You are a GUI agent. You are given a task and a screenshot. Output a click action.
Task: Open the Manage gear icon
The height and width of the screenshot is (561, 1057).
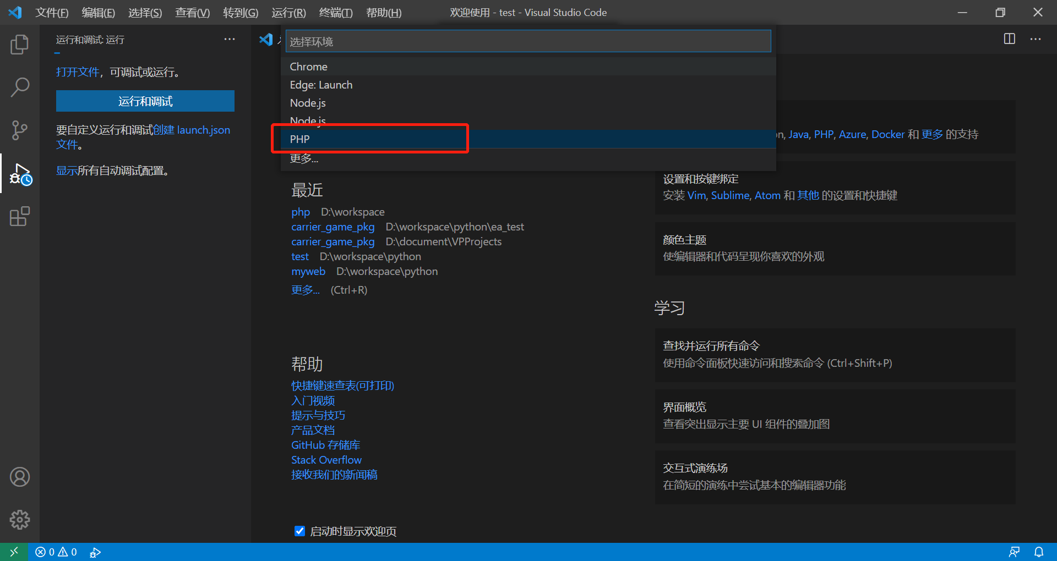click(x=20, y=519)
